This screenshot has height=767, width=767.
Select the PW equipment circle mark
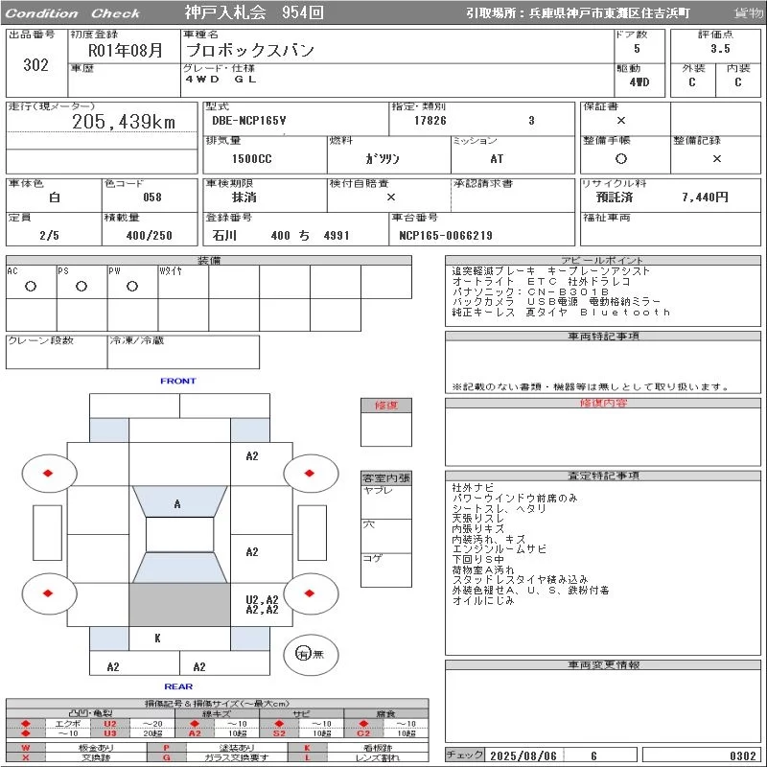click(132, 286)
